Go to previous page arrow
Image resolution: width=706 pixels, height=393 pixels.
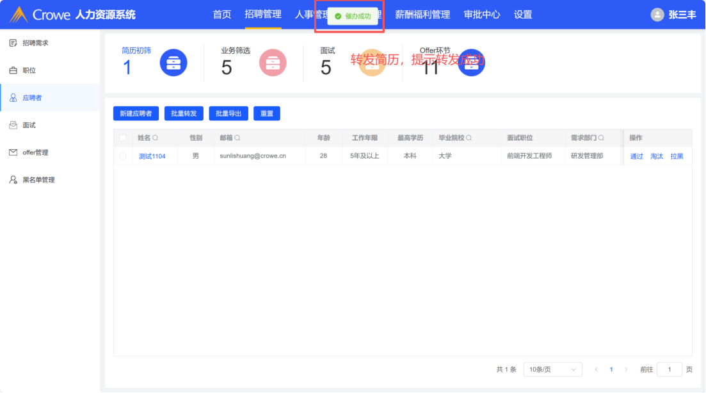[x=596, y=369]
